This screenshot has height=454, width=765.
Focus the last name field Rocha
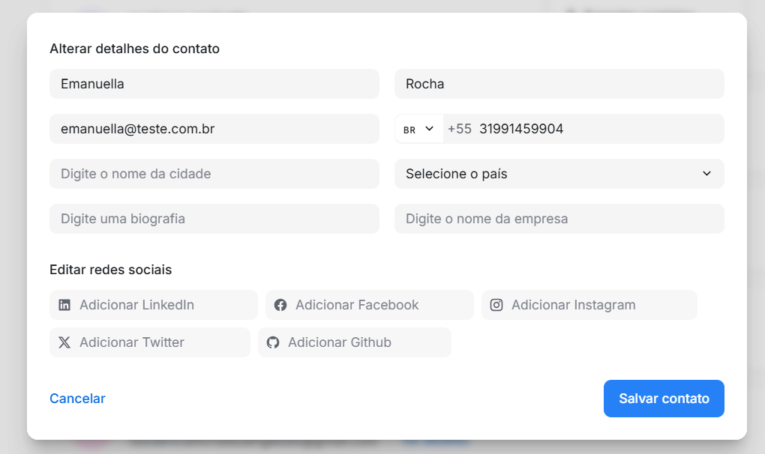(x=559, y=84)
